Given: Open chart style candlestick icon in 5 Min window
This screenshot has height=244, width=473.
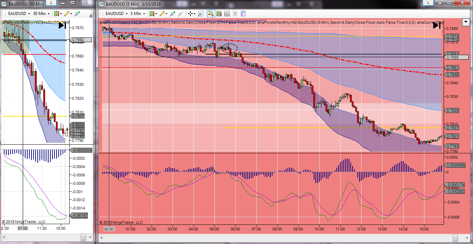Looking at the screenshot, I should coord(152,14).
